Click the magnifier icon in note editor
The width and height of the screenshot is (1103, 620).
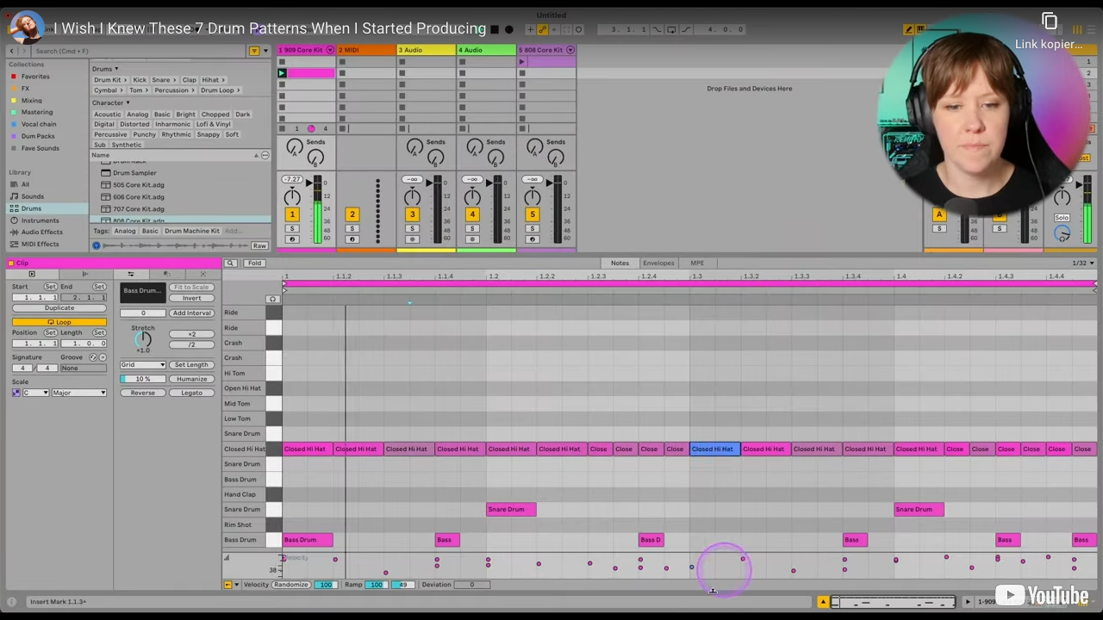(x=230, y=263)
